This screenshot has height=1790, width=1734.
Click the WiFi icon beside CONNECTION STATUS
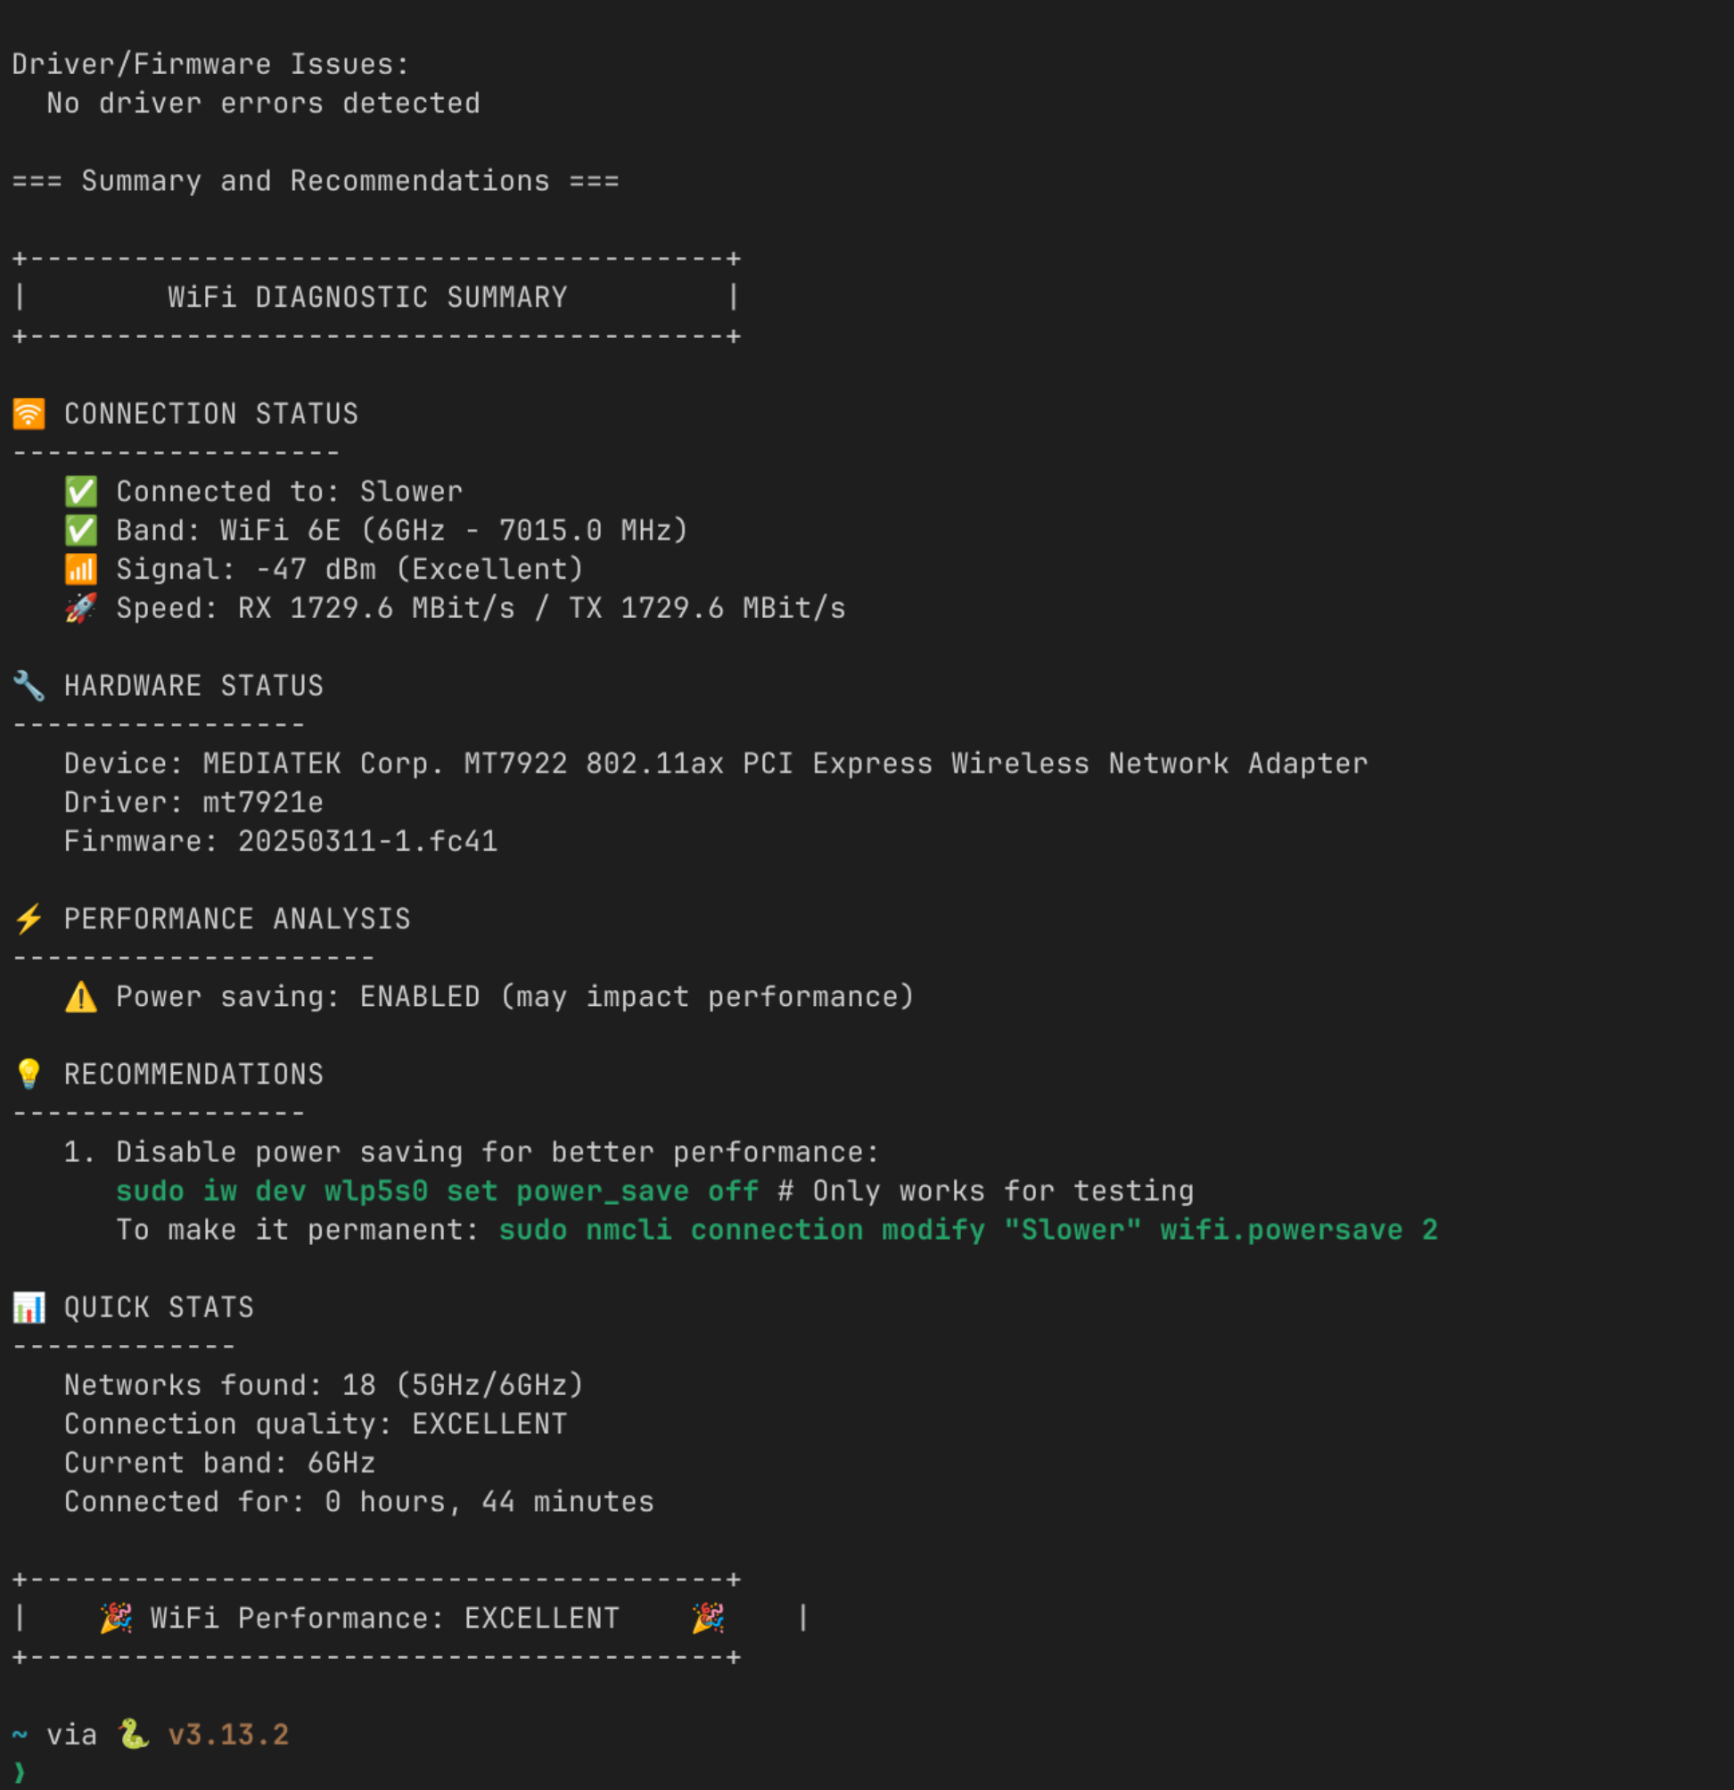29,414
